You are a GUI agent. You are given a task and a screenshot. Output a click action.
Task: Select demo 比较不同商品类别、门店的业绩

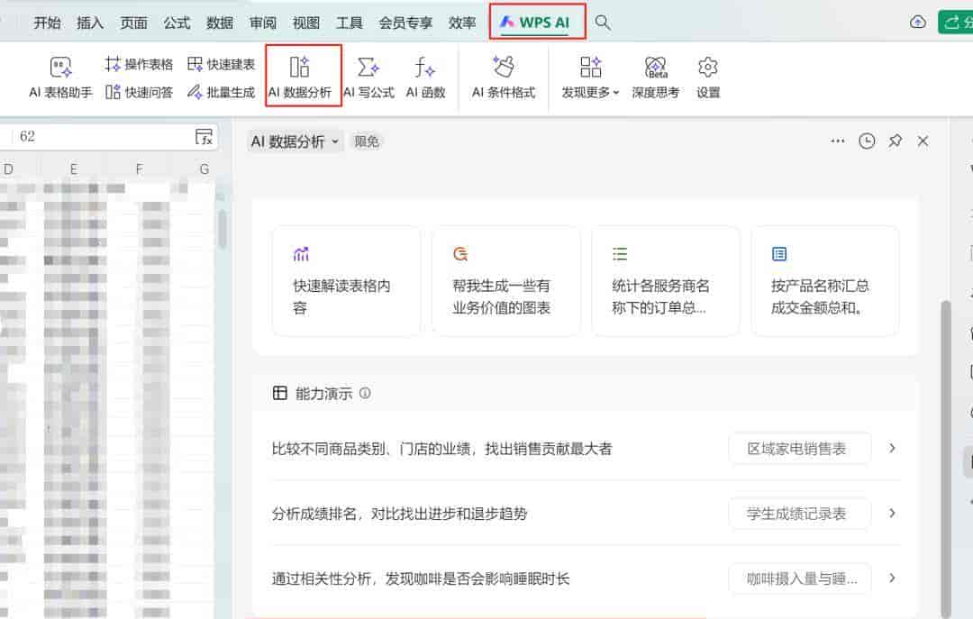click(441, 449)
